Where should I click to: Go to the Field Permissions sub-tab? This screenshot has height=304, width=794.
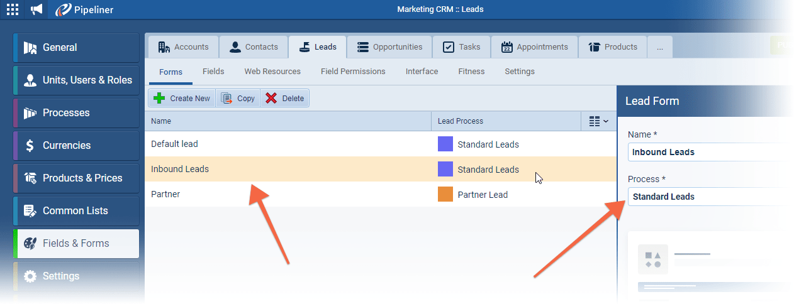tap(353, 72)
